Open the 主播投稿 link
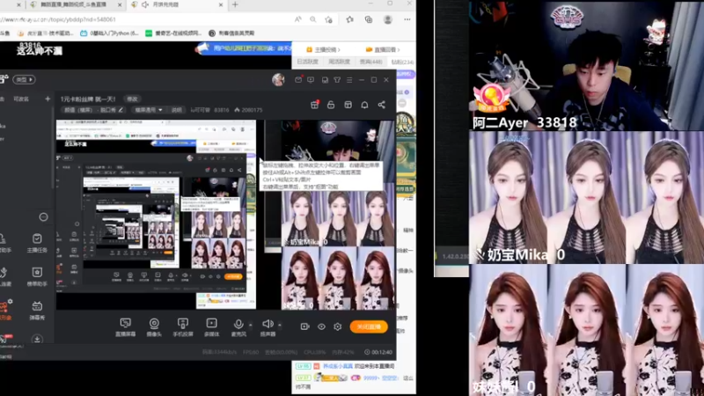Screen dimensions: 704x396 pyautogui.click(x=323, y=49)
